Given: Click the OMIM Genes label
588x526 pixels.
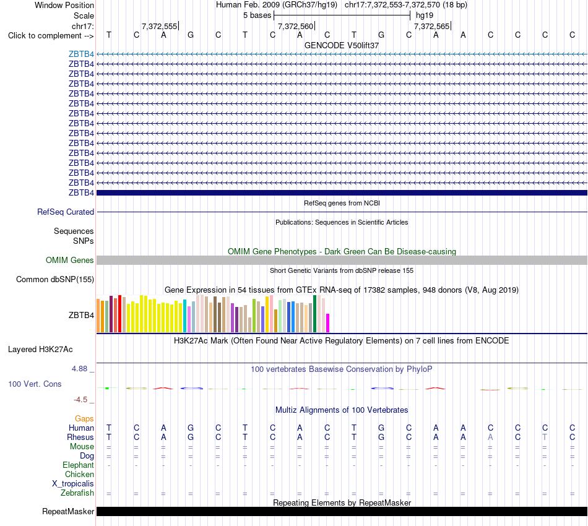Looking at the screenshot, I should point(69,260).
